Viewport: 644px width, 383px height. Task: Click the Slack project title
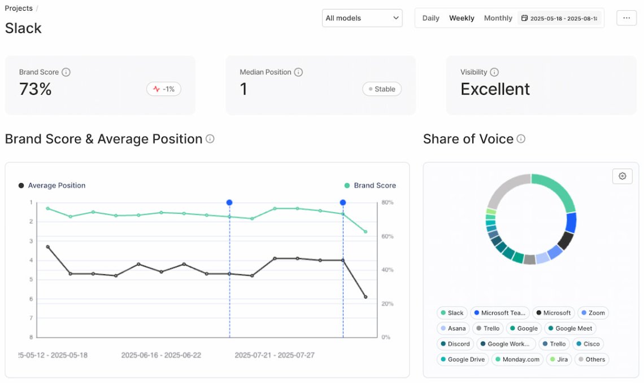[x=23, y=28]
